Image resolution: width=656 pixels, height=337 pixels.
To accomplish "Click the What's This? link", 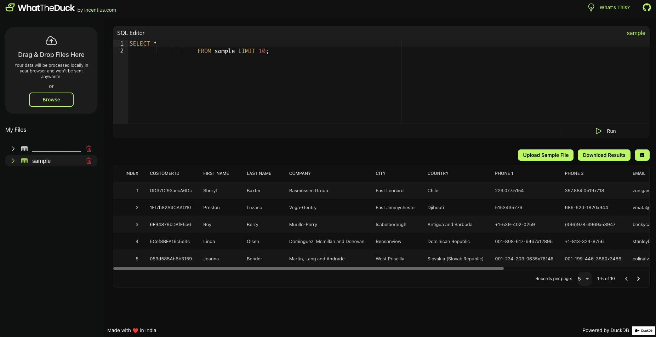I will click(615, 7).
